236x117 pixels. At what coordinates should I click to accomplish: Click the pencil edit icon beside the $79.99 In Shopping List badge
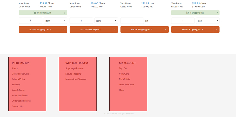pos(65,13)
